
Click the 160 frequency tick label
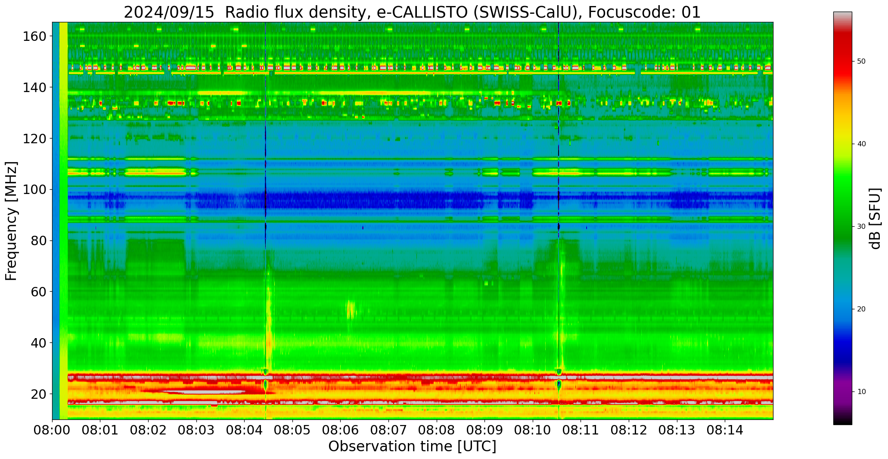point(35,36)
